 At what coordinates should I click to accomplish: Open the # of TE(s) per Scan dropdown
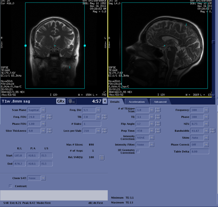(x=152, y=110)
